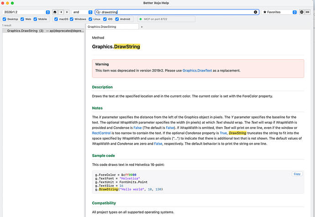This screenshot has height=217, width=315.
Task: Uncheck the iOS platform filter
Action: [x=105, y=19]
